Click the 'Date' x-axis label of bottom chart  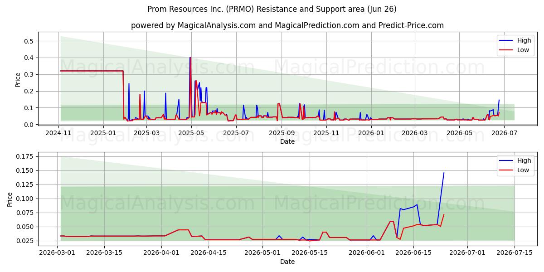point(287,262)
